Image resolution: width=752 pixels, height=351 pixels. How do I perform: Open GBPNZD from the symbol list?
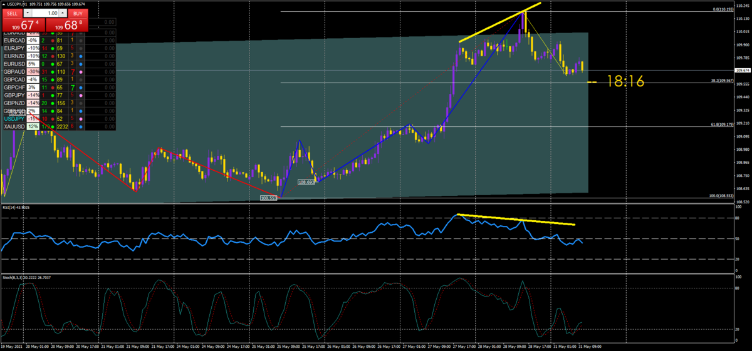click(14, 103)
